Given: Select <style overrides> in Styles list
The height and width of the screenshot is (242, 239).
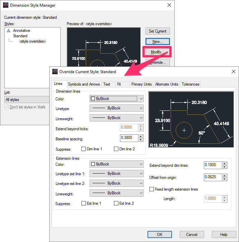Looking at the screenshot, I should coord(33,41).
